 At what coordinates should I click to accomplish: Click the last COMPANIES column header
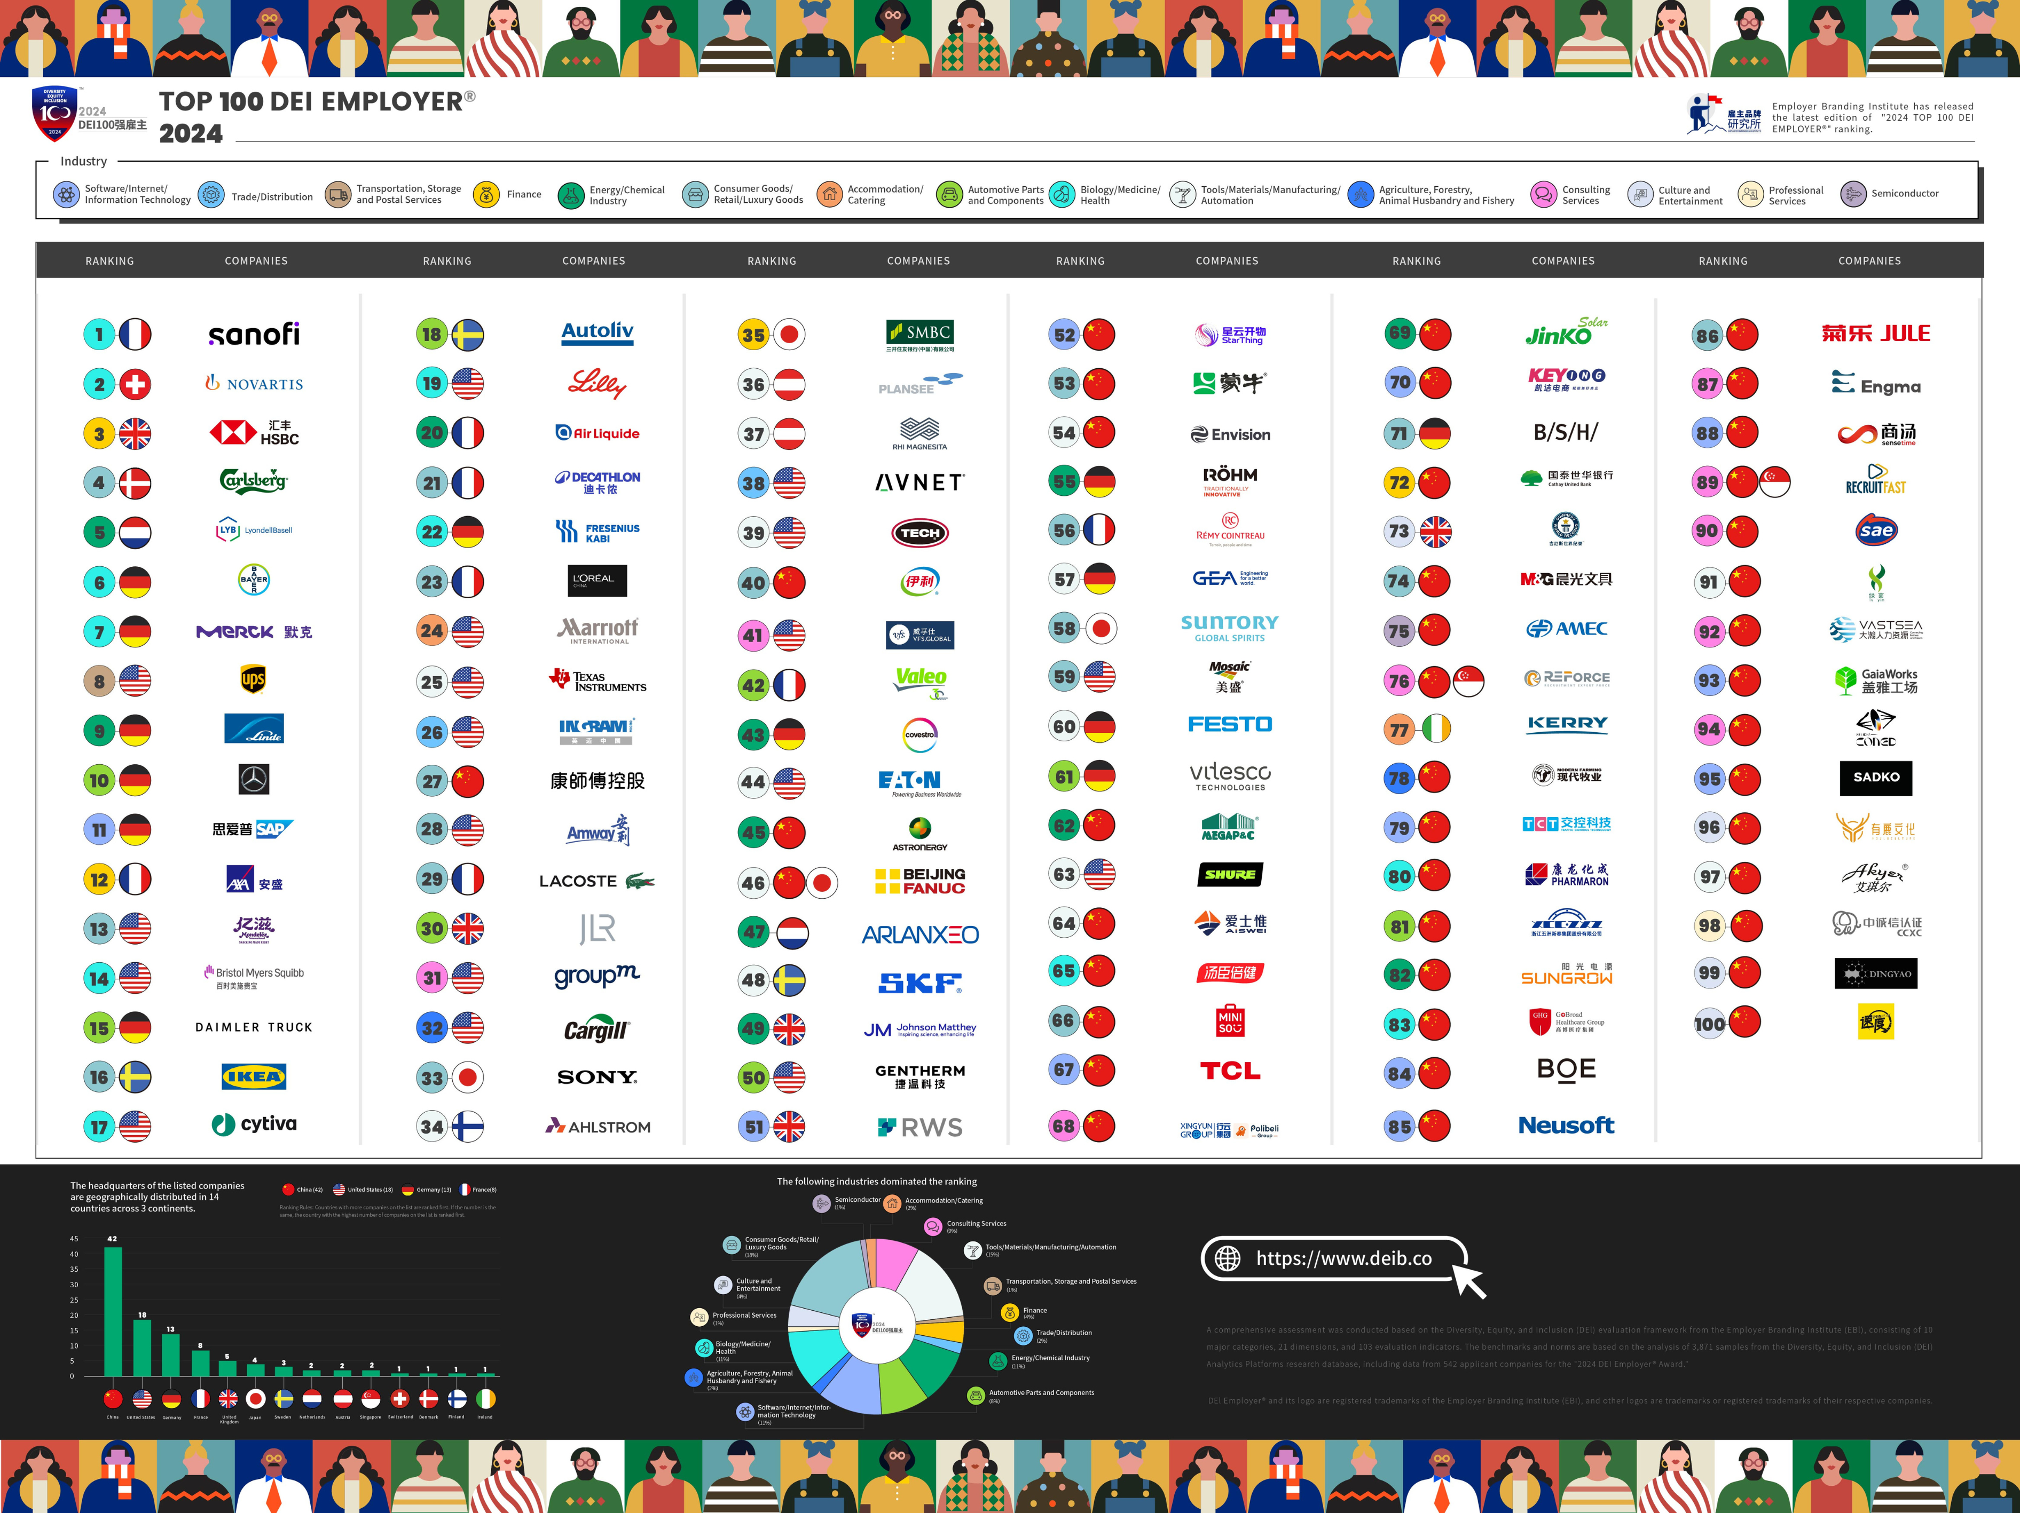click(x=1869, y=261)
